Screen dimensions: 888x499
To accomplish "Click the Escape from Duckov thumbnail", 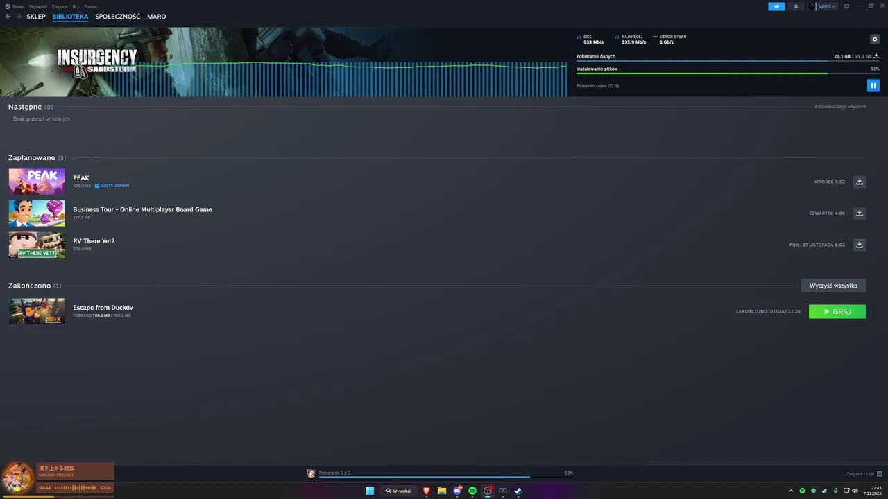I will coord(37,311).
